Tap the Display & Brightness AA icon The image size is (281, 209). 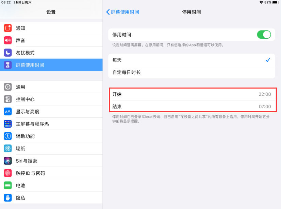pyautogui.click(x=8, y=112)
